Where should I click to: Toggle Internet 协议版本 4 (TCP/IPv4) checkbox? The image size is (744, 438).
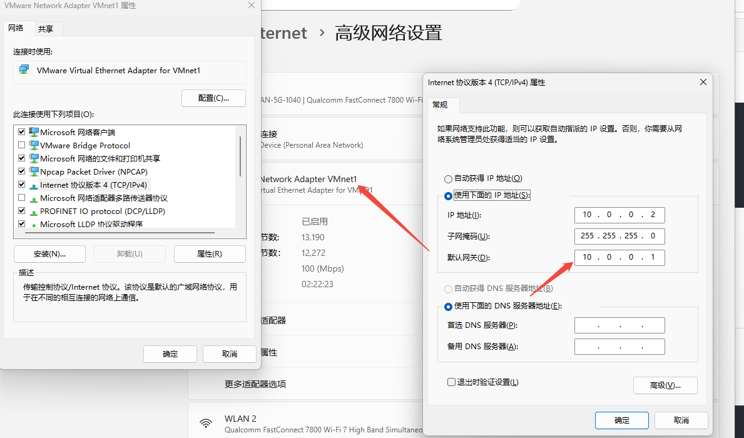click(22, 185)
